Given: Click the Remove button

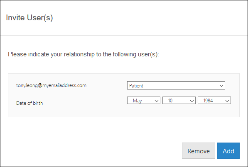Looking at the screenshot, I should [x=199, y=151].
